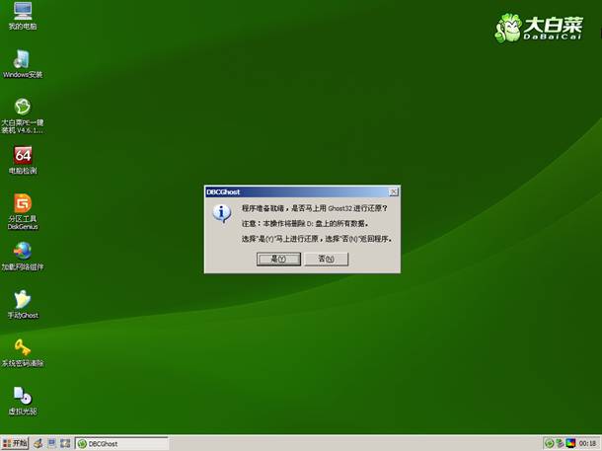Open the 电脑检测 hardware check icon
The image size is (602, 451).
click(22, 156)
